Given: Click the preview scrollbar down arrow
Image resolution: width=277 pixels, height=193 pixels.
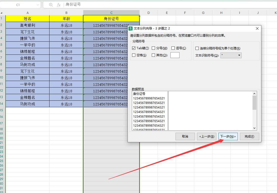Looking at the screenshot, I should tap(254, 128).
